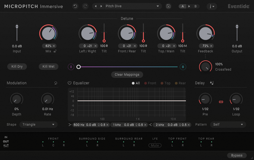Go to the previous preset
The width and height of the screenshot is (254, 160).
coord(96,6)
